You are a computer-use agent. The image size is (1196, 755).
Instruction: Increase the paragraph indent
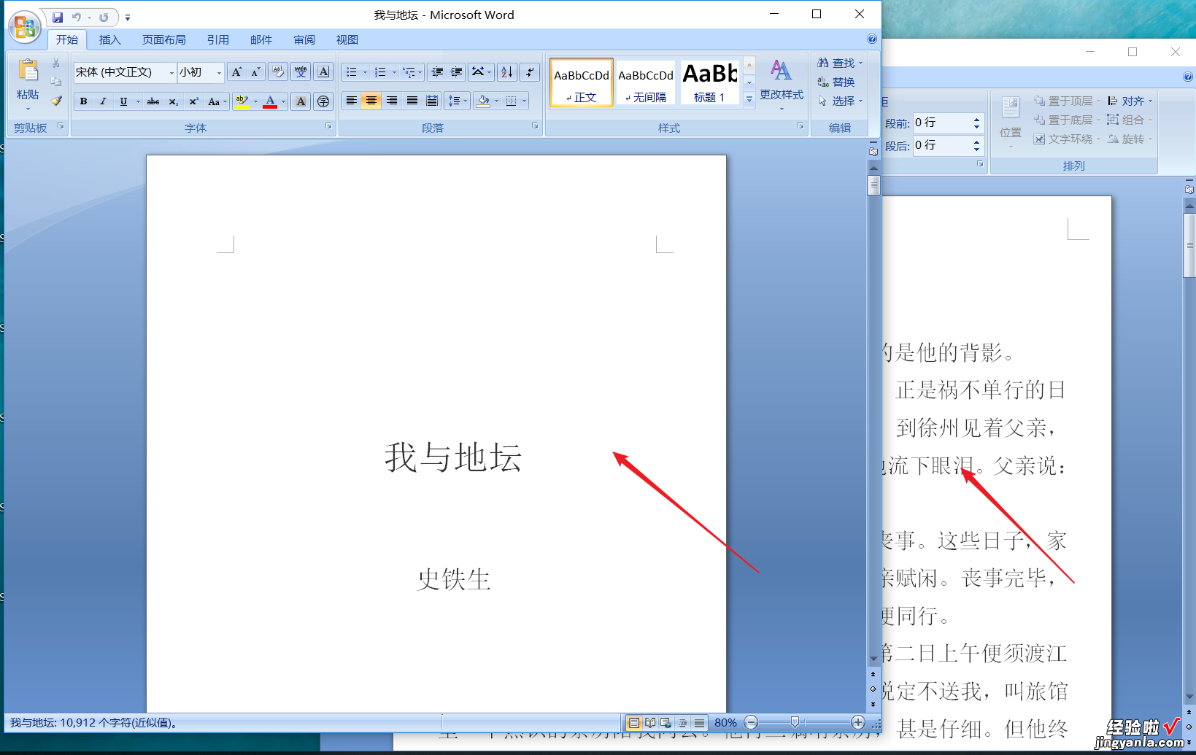pos(456,71)
